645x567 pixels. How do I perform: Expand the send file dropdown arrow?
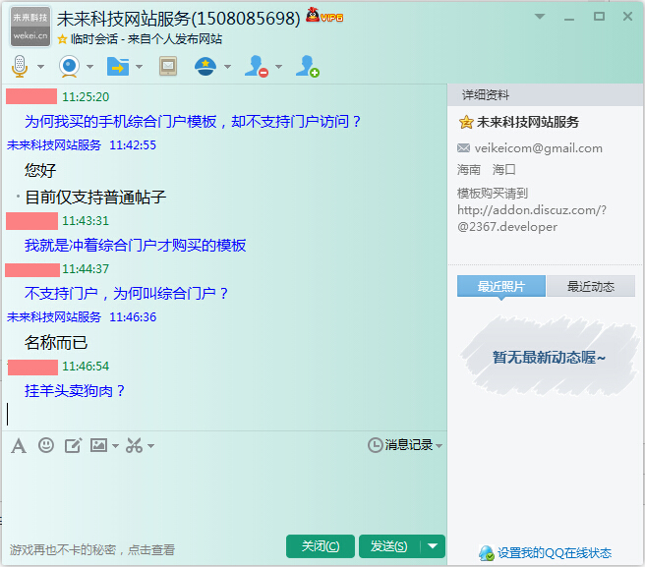point(139,67)
